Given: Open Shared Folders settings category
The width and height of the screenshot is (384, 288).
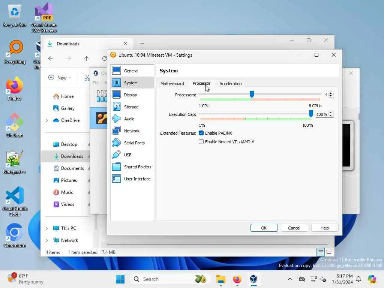Looking at the screenshot, I should tap(132, 167).
